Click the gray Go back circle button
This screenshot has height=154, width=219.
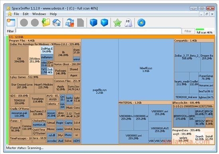pyautogui.click(x=24, y=23)
